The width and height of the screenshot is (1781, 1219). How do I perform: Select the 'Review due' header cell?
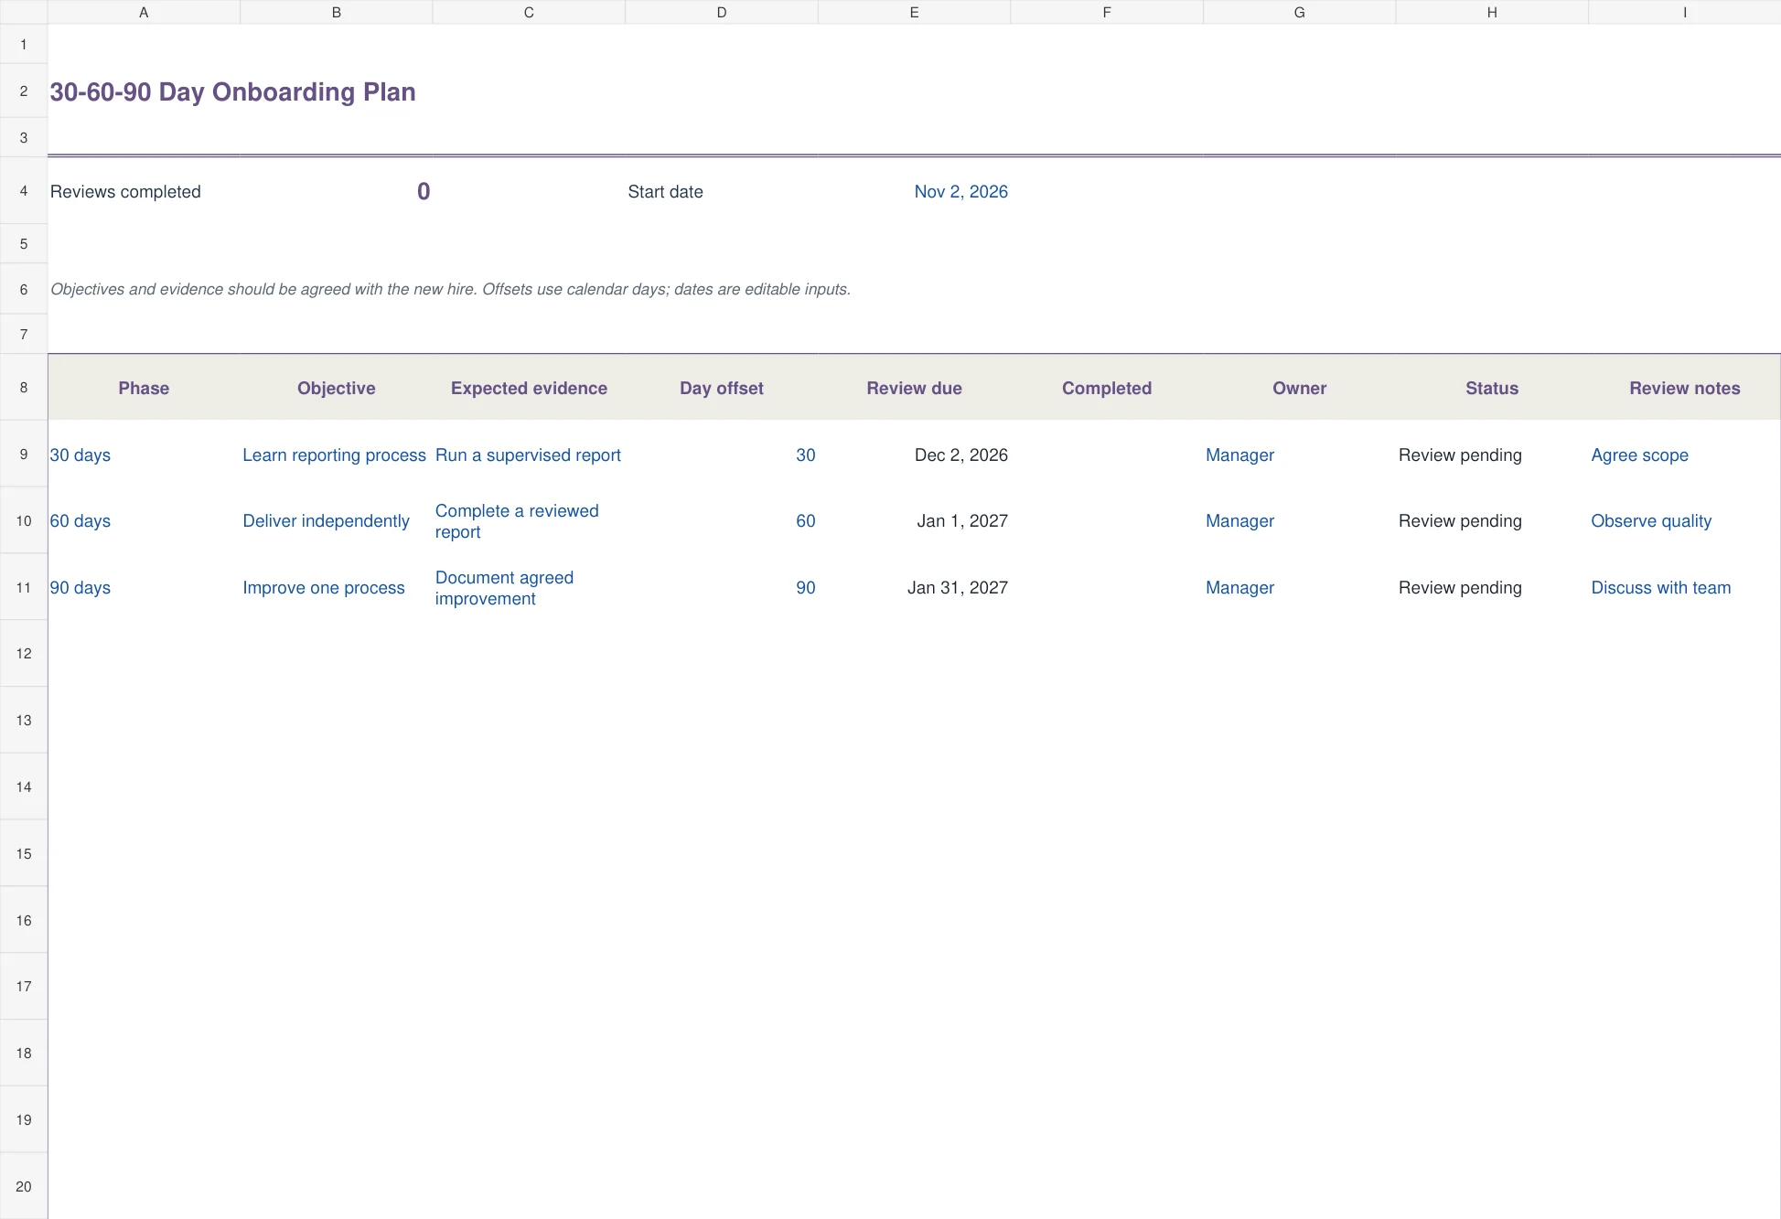pos(914,388)
